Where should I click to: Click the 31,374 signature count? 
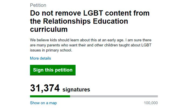tap(45, 88)
